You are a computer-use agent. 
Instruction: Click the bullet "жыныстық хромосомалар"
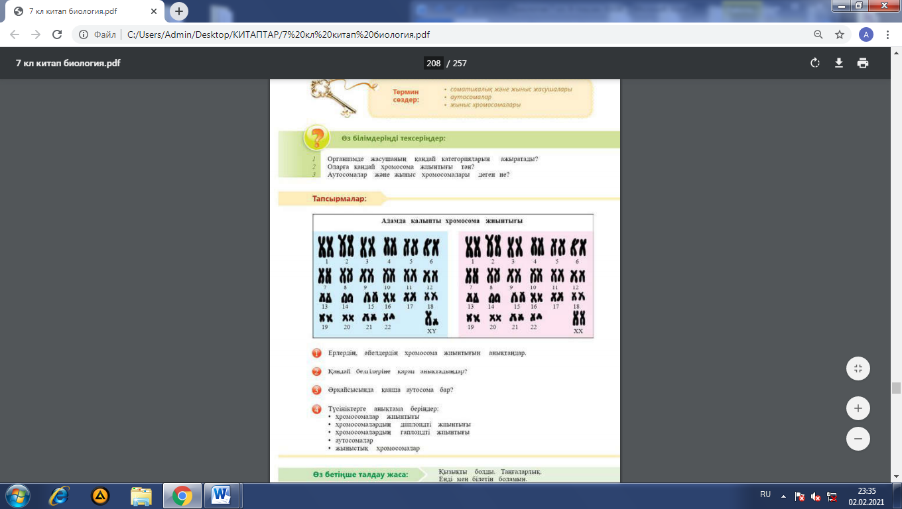pos(377,448)
